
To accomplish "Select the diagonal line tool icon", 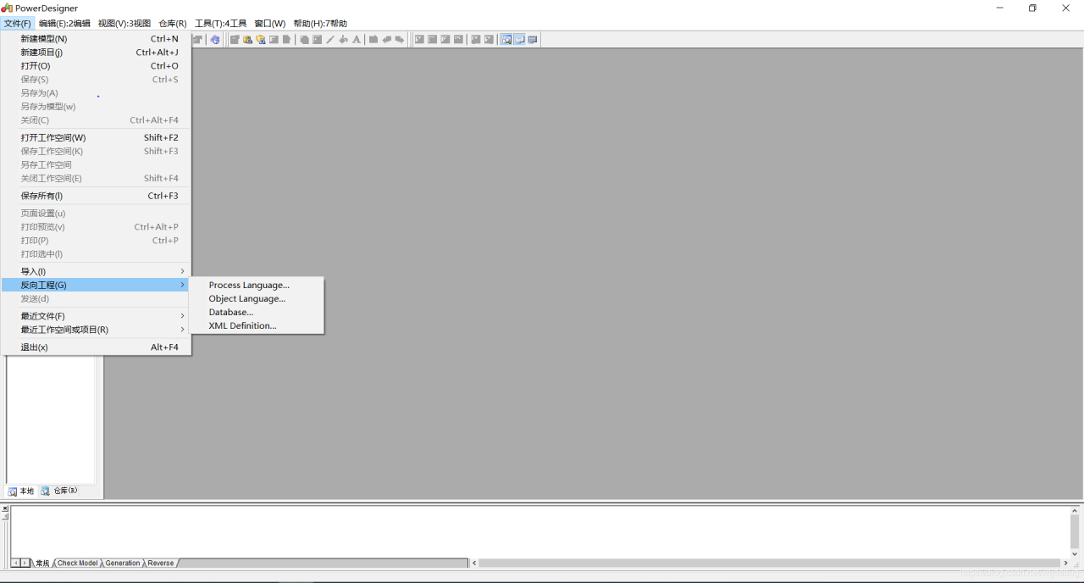I will 330,40.
